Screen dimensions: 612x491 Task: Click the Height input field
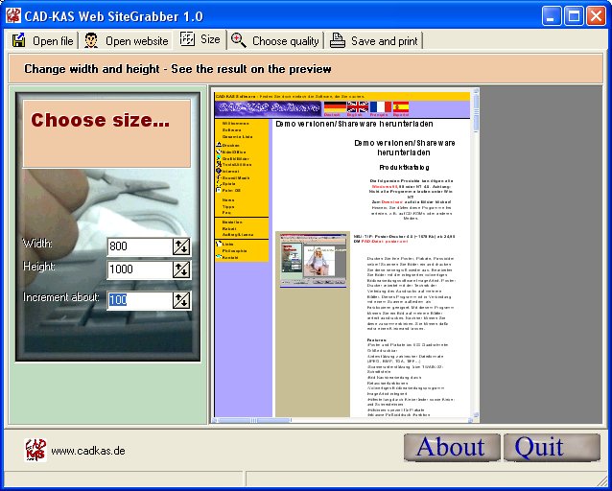(x=139, y=269)
